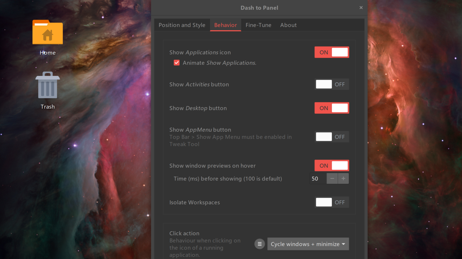The image size is (462, 259).
Task: Click the 'Isolate Workspaces' label
Action: tap(195, 202)
